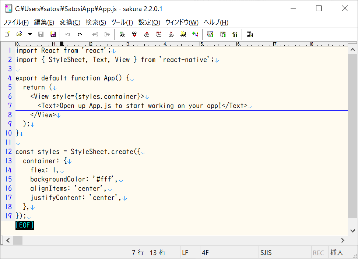Close the sakura editor window

pos(345,8)
